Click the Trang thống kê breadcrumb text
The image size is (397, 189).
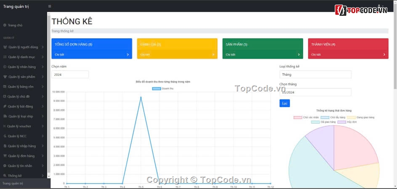click(62, 31)
